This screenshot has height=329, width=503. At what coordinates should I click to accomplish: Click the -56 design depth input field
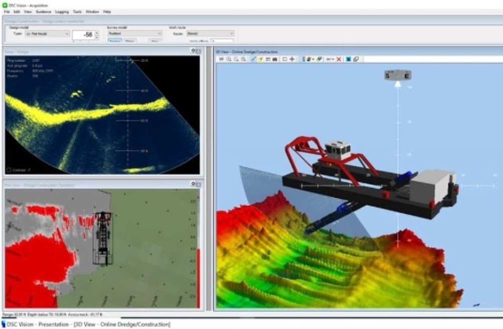pos(83,35)
